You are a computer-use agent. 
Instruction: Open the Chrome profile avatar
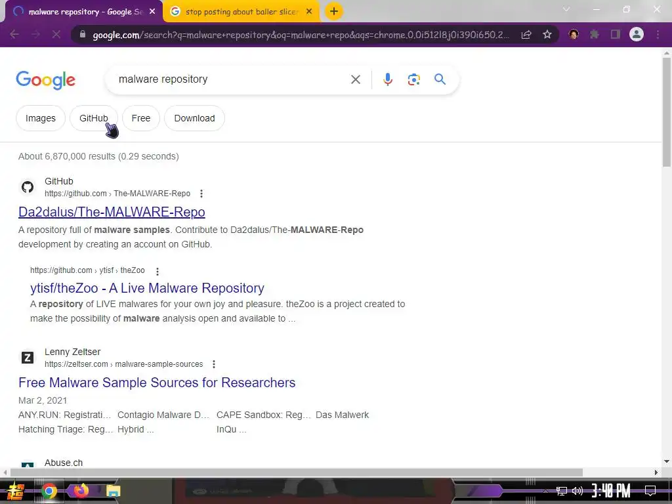[x=637, y=34]
